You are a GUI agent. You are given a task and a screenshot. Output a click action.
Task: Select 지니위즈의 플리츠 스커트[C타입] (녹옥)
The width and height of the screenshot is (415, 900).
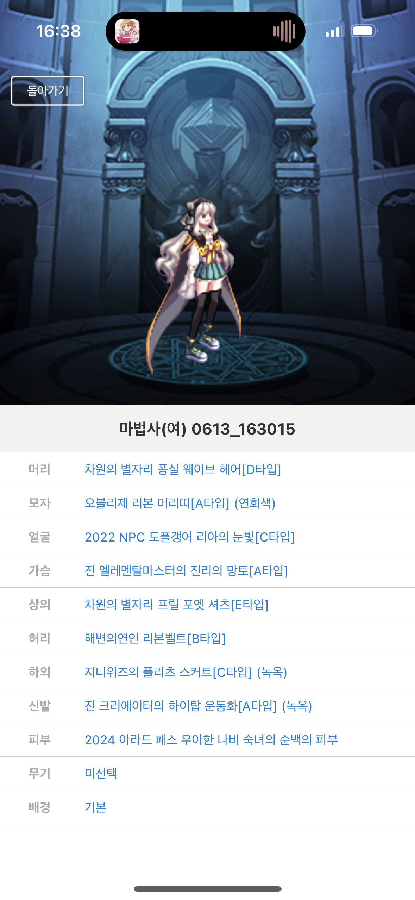(186, 672)
